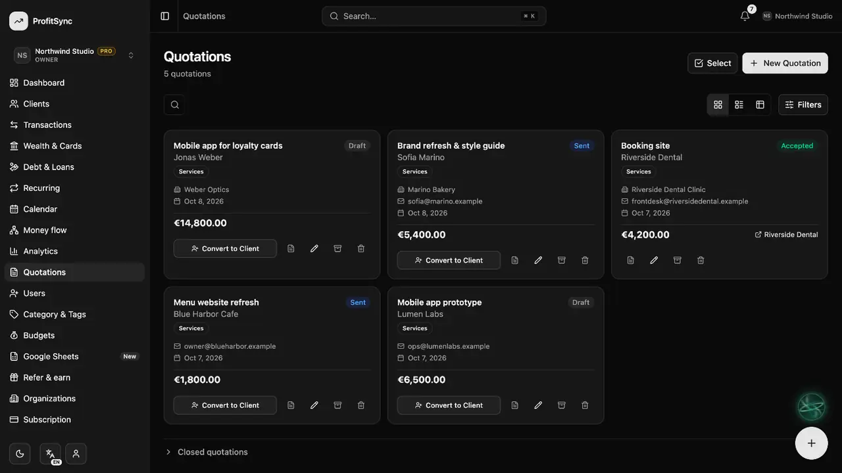Open the floating plus action button
The width and height of the screenshot is (842, 473).
tap(811, 443)
